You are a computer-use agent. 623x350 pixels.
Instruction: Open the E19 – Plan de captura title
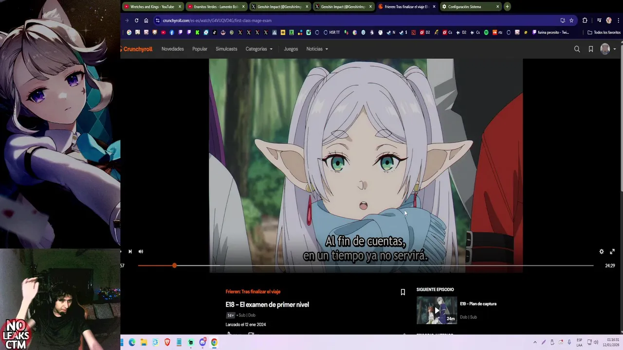click(x=478, y=304)
